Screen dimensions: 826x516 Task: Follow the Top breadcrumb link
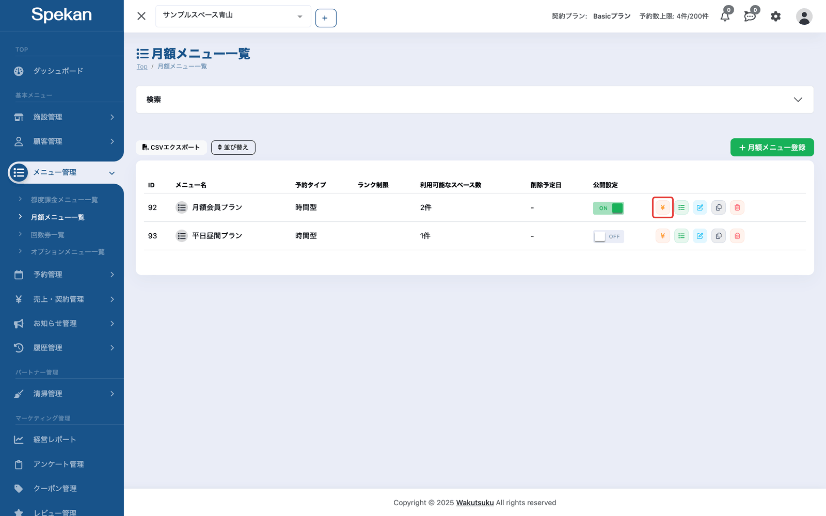[x=142, y=67]
